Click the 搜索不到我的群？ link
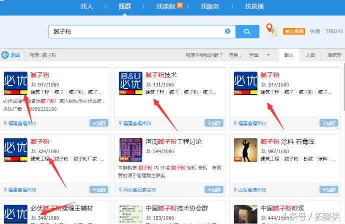 pos(204,55)
